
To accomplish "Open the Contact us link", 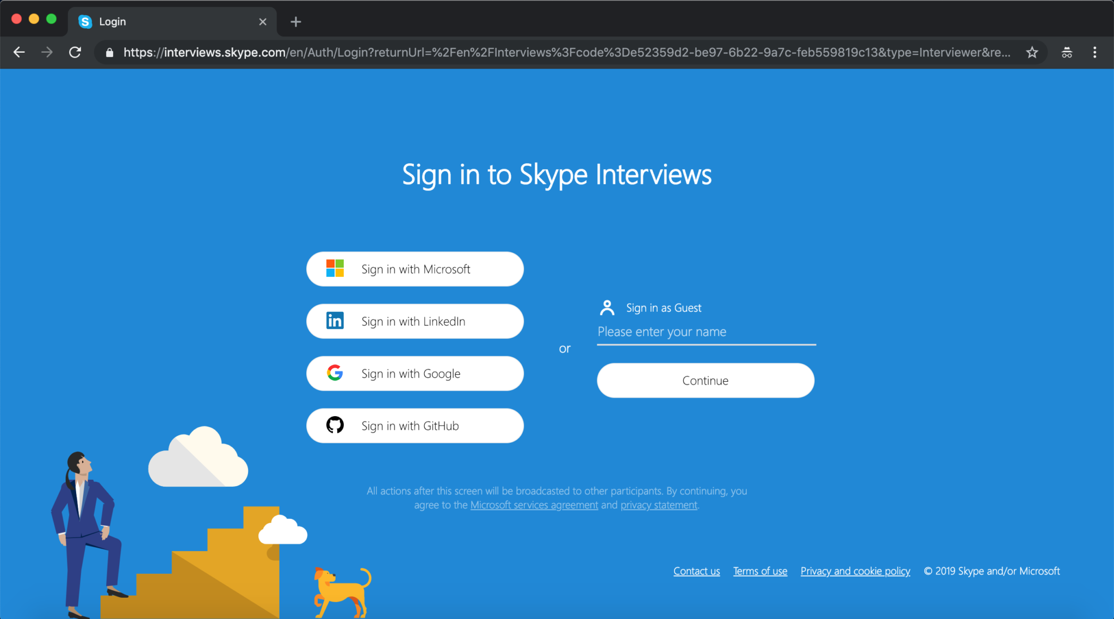I will 696,571.
